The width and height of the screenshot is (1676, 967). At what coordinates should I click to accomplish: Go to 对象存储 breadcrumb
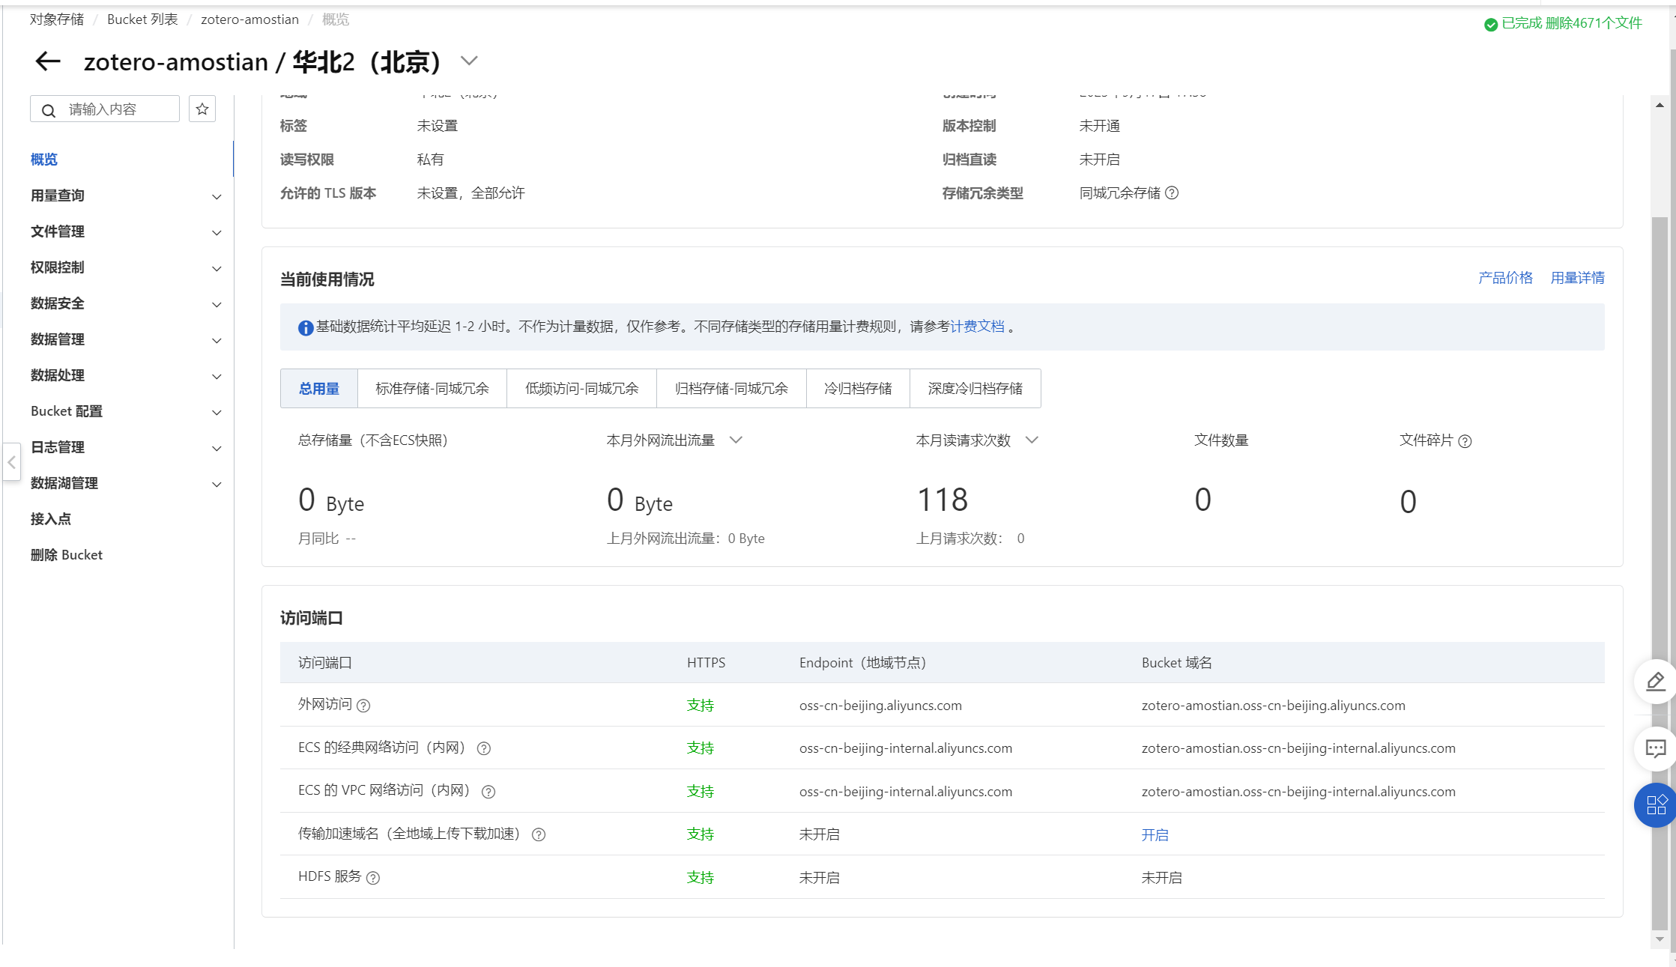pyautogui.click(x=57, y=19)
